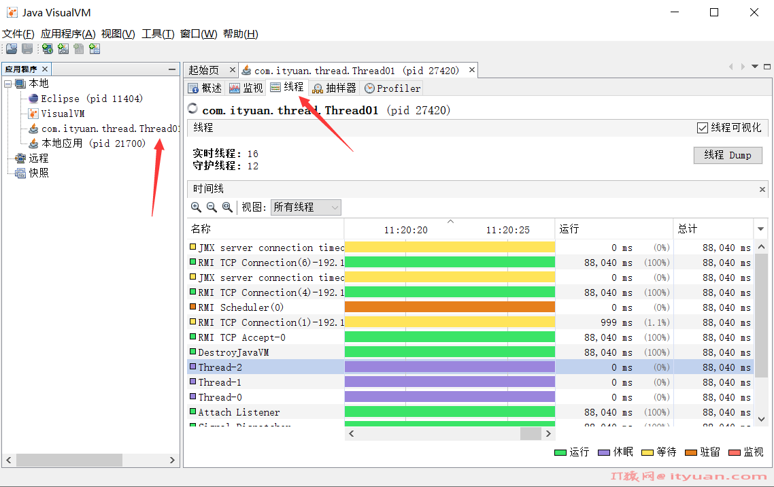Select RMI TCP Connection(6) thread row
The width and height of the screenshot is (774, 487).
point(471,263)
